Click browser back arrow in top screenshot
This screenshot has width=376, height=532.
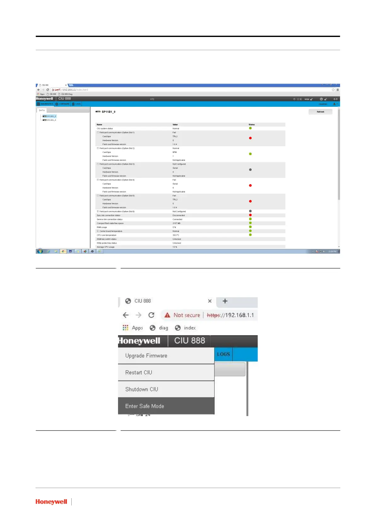pos(39,90)
